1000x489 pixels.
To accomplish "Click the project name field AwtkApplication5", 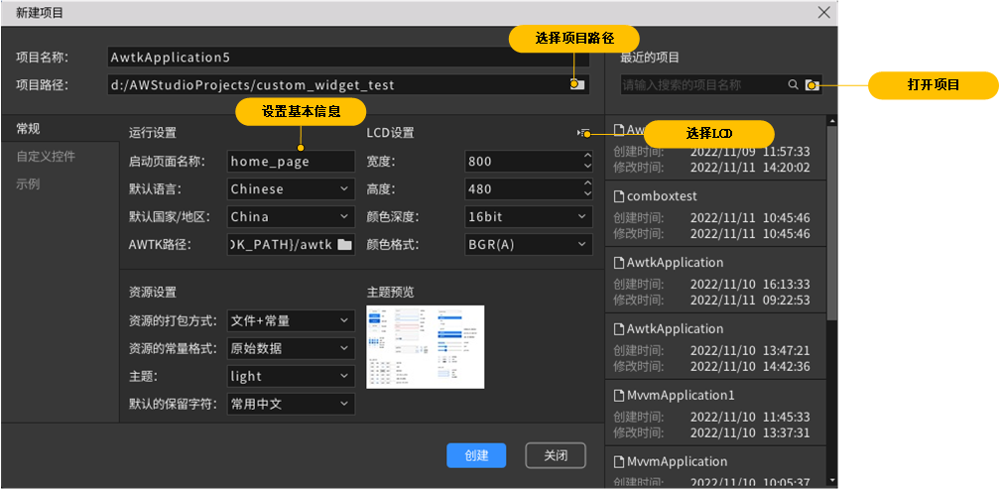I will tap(348, 58).
